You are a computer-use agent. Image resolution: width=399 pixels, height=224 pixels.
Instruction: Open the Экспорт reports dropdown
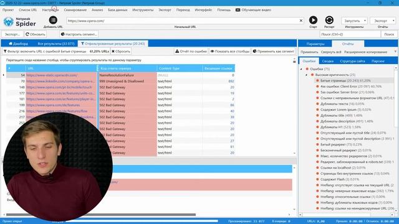pos(383,21)
